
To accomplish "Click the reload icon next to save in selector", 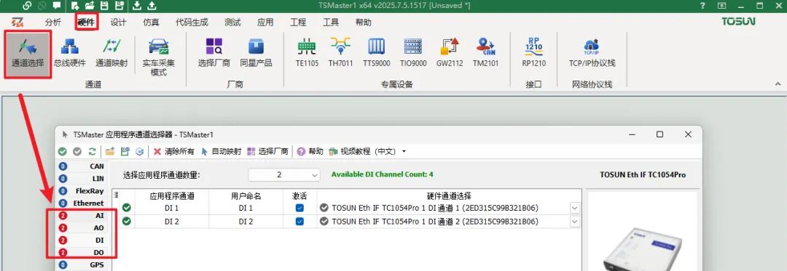I will [140, 152].
